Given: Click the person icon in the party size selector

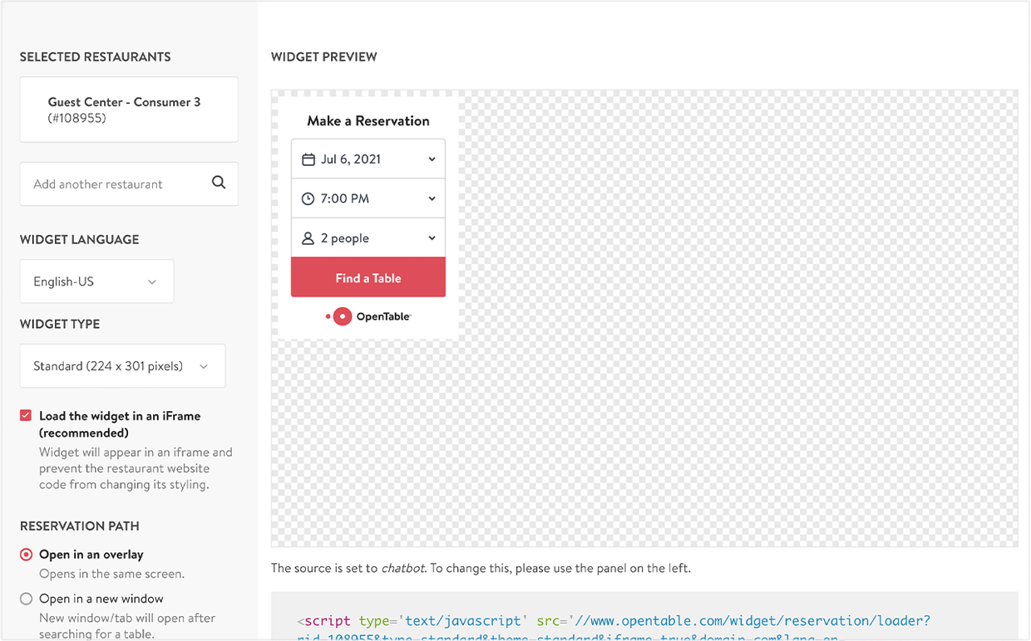Looking at the screenshot, I should [x=306, y=237].
